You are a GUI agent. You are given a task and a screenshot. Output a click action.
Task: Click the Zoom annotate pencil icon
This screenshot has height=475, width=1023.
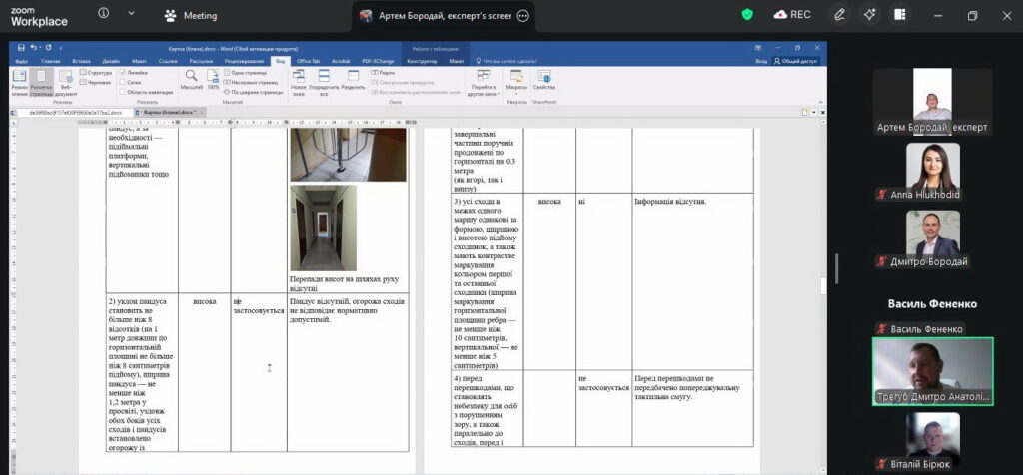[839, 15]
